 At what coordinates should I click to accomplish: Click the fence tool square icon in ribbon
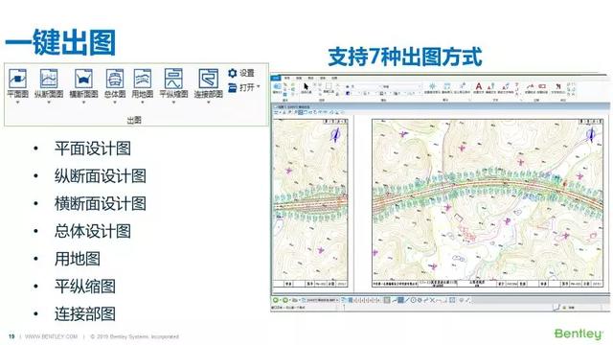(x=329, y=85)
